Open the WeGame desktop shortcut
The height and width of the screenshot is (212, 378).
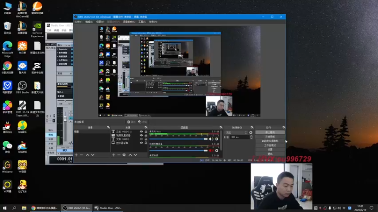7,167
